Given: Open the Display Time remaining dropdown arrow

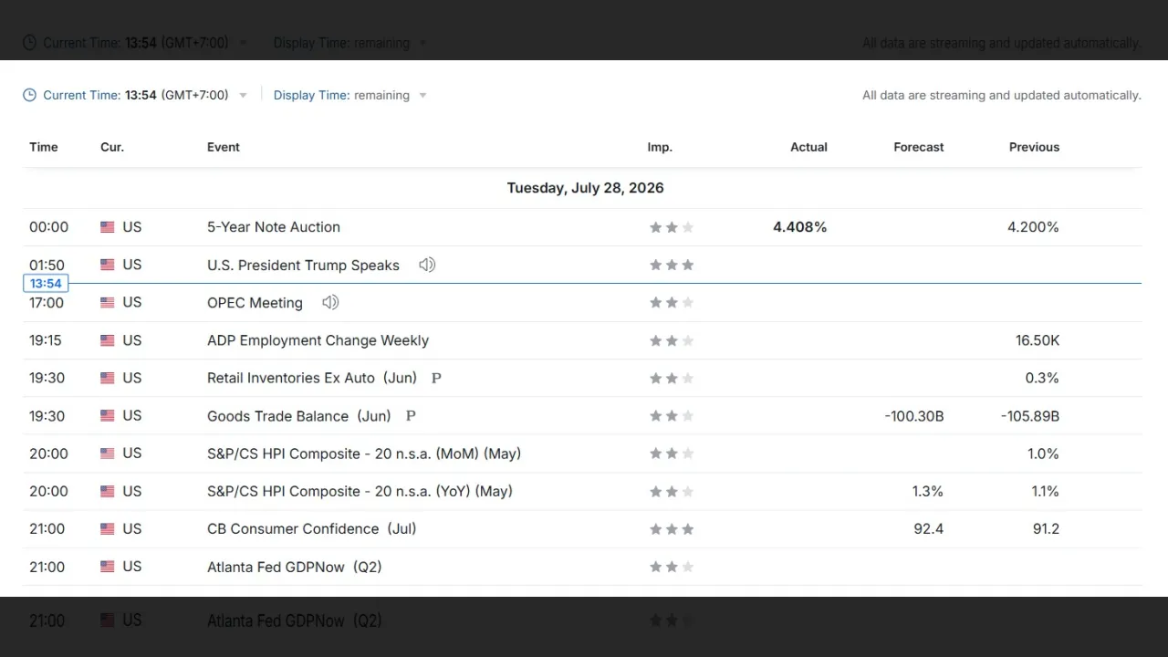Looking at the screenshot, I should coord(422,96).
